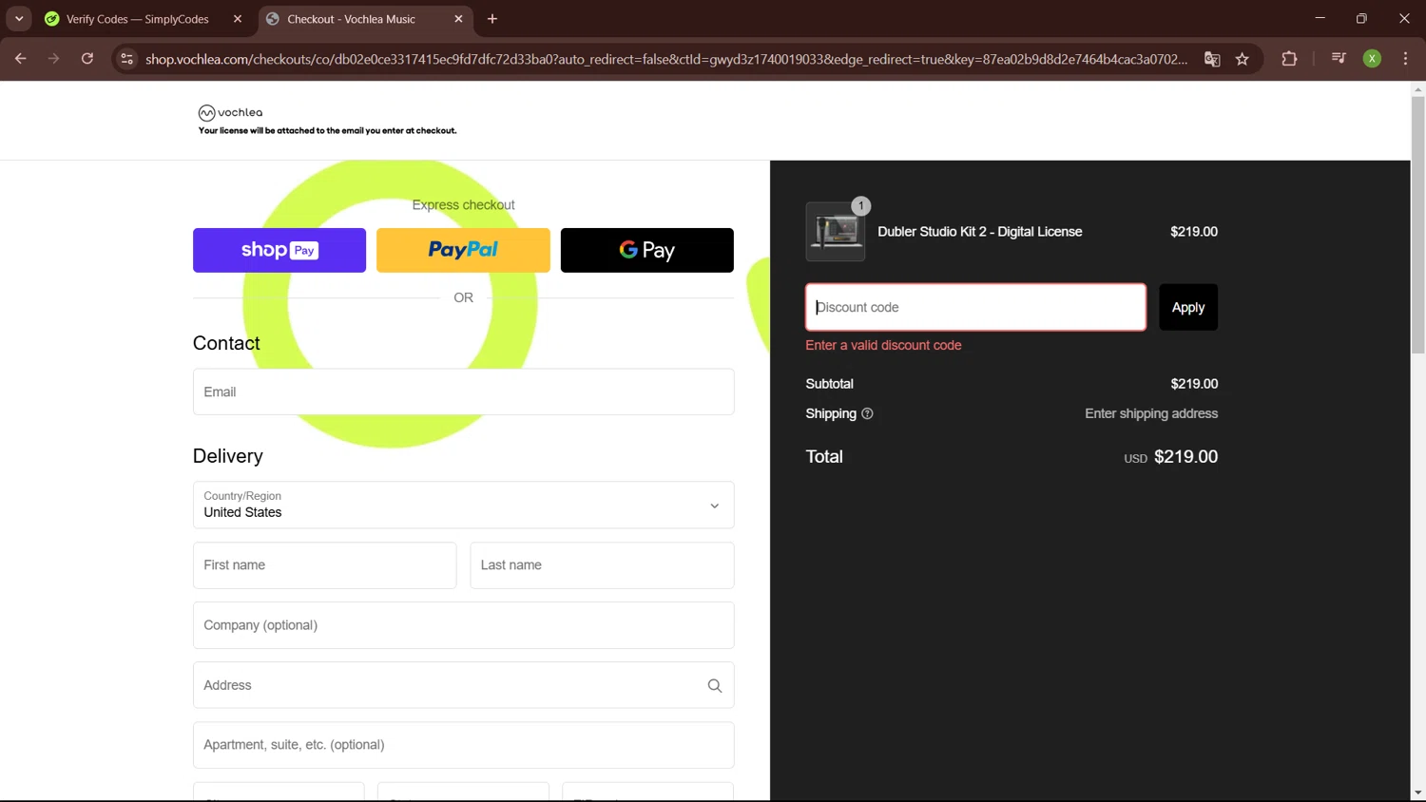Open media control icon in toolbar
1426x802 pixels.
pos(1339,59)
